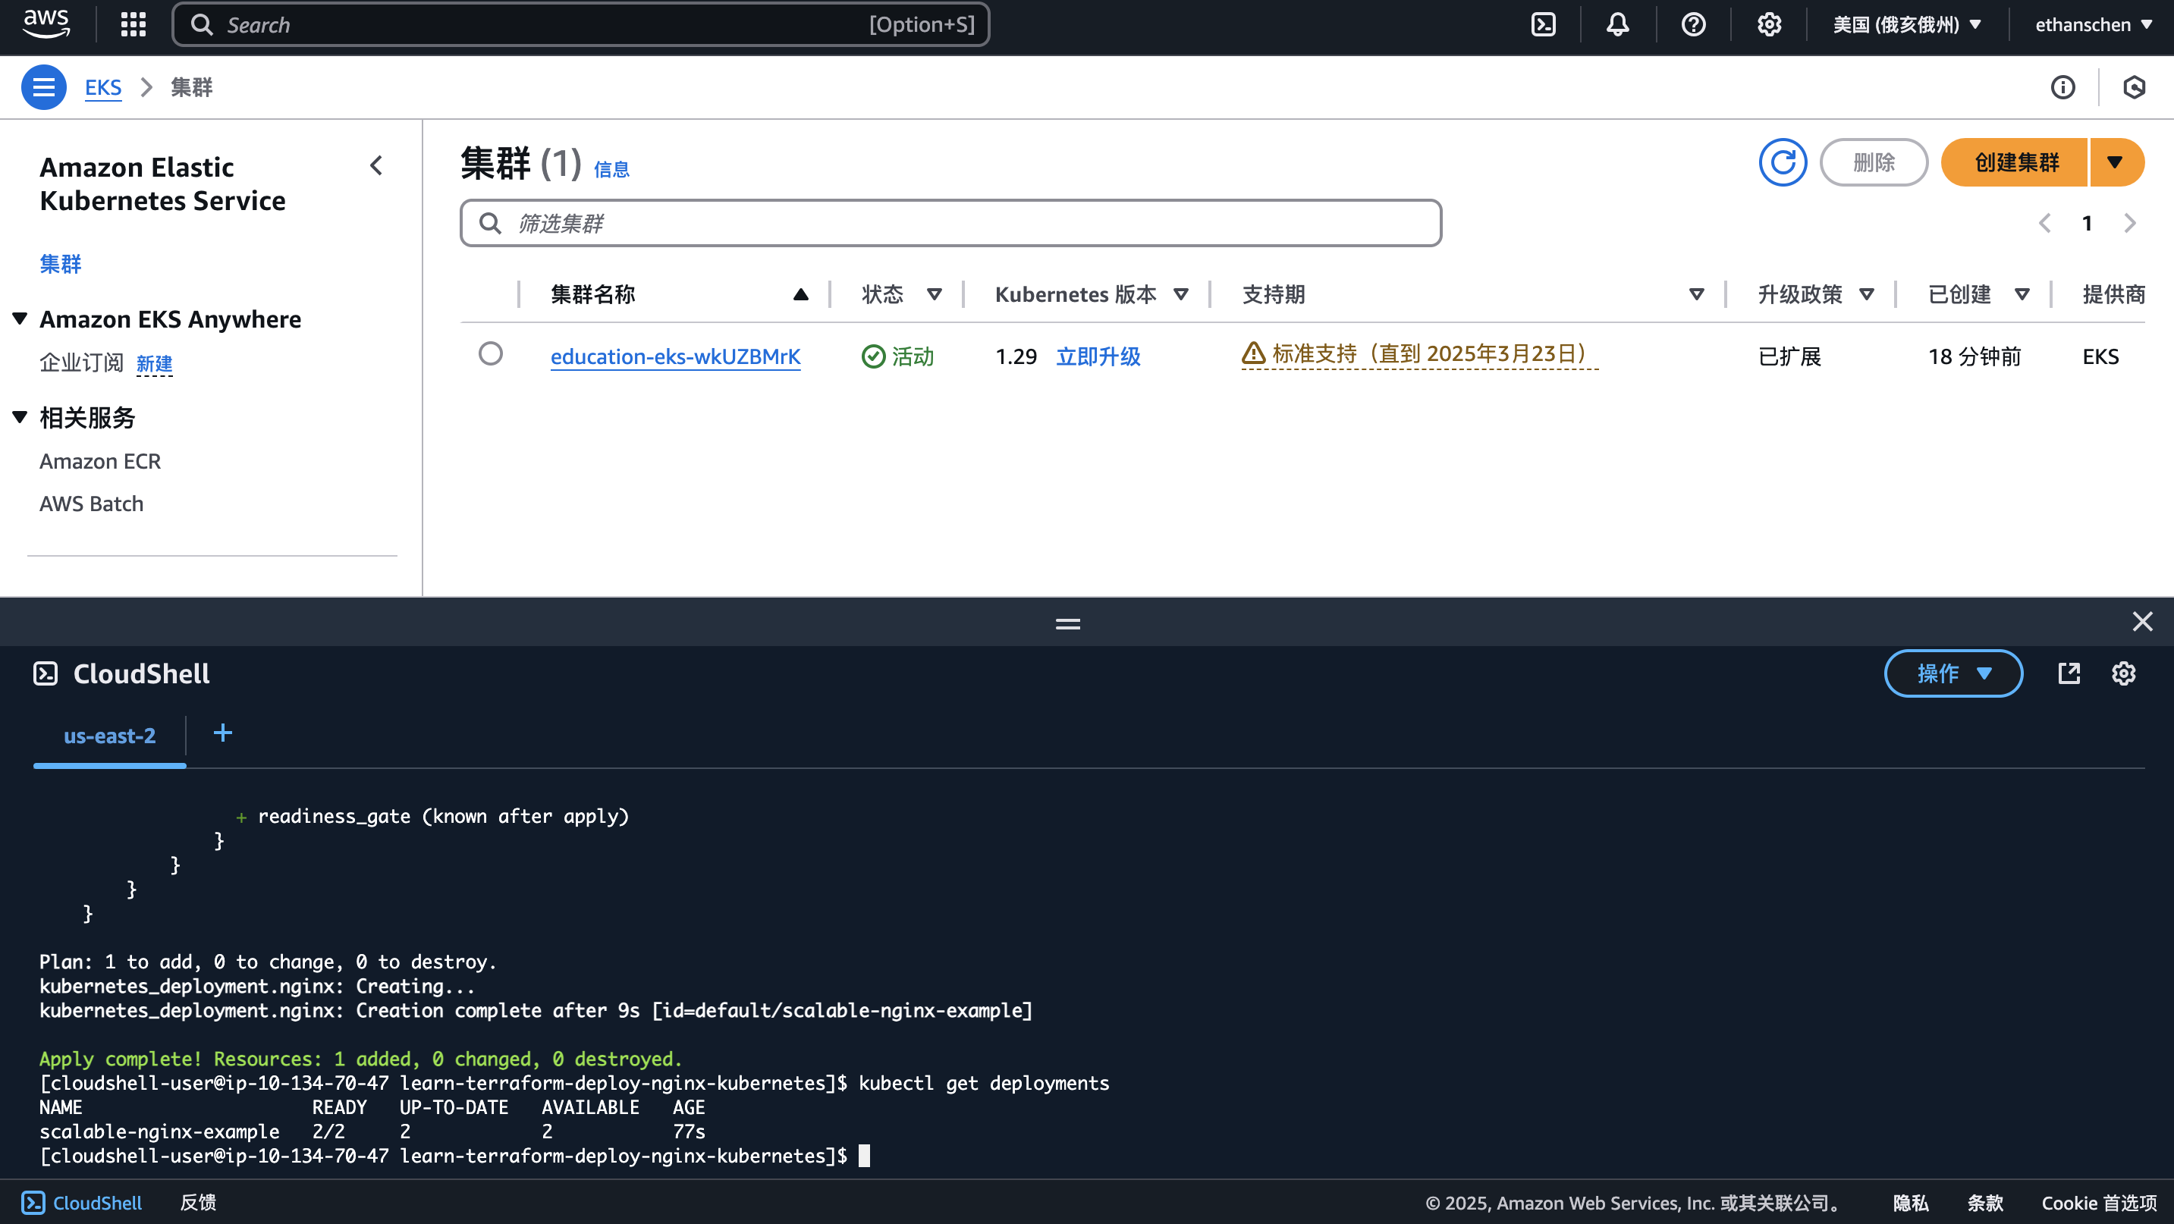
Task: Add a new CloudShell terminal tab
Action: coord(223,733)
